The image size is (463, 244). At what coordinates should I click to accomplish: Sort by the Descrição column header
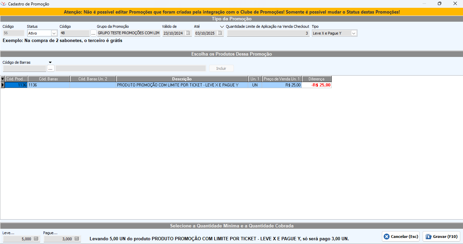tap(182, 79)
